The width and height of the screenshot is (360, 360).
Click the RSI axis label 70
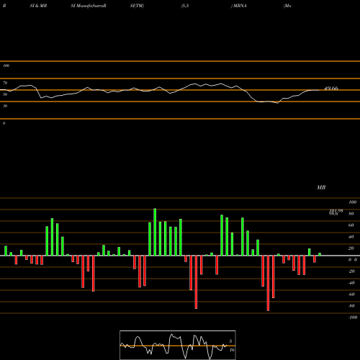coord(5,83)
